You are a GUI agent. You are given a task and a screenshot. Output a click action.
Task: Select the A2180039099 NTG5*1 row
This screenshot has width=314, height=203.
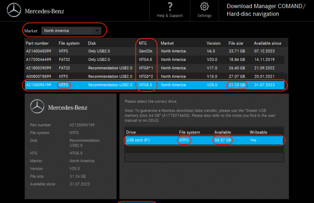(38, 68)
